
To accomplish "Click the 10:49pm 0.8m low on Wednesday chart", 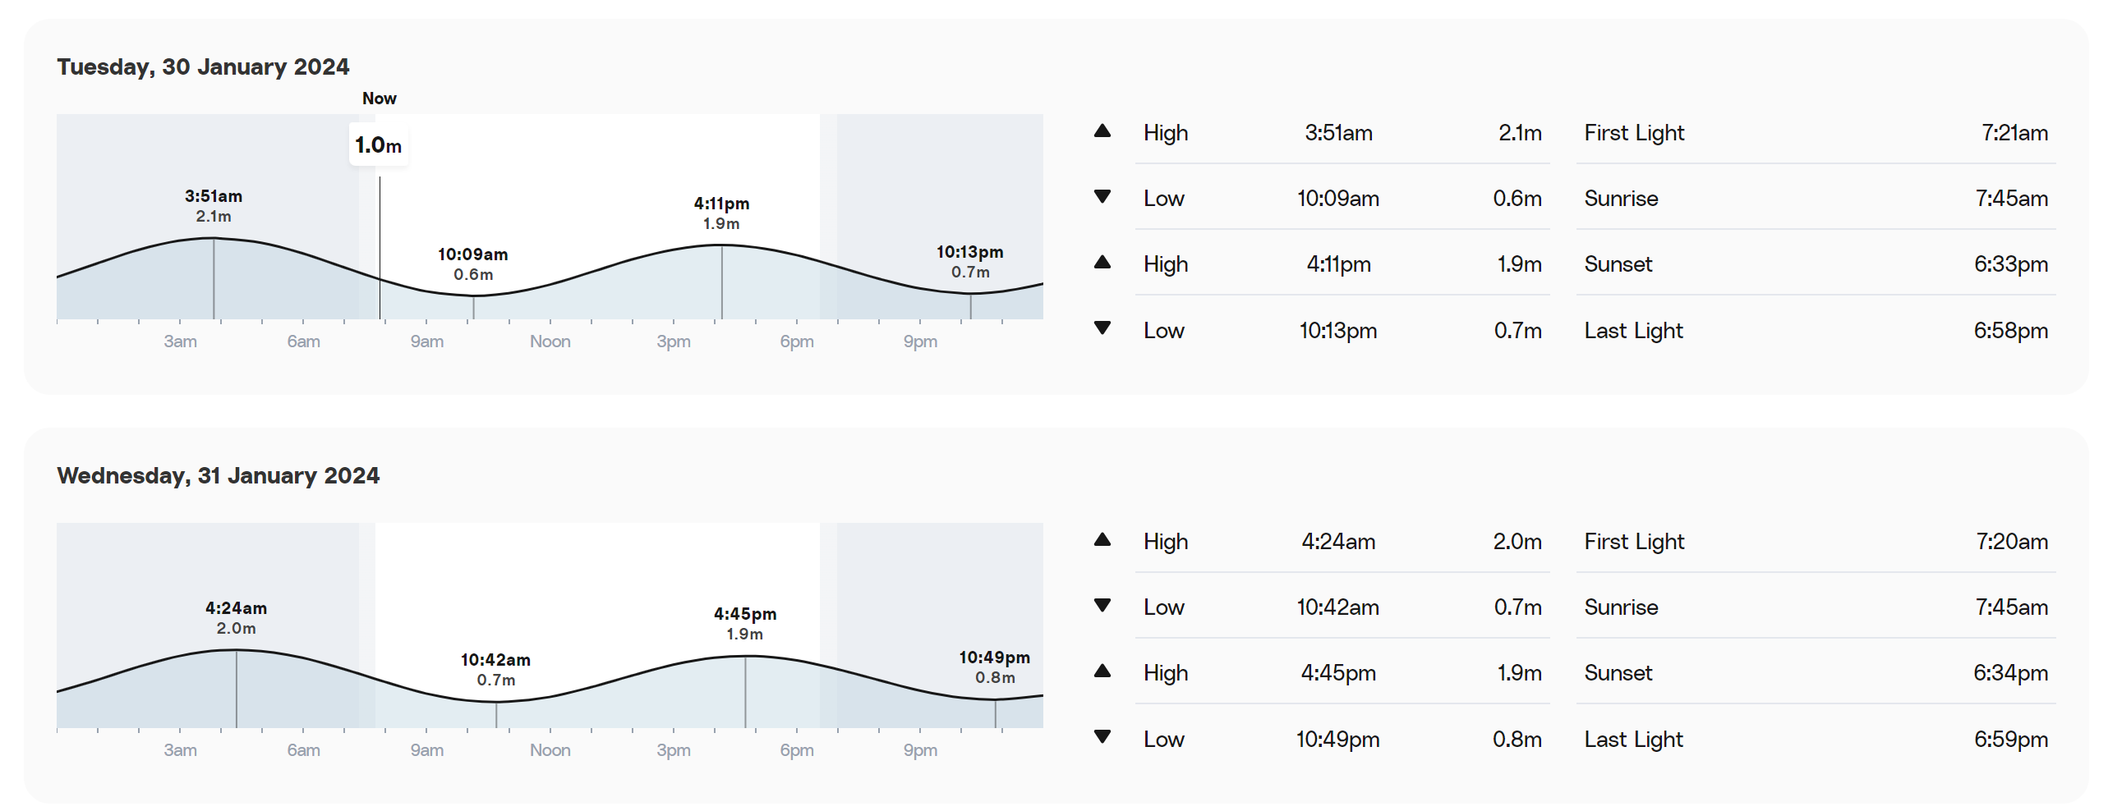I will click(x=995, y=667).
